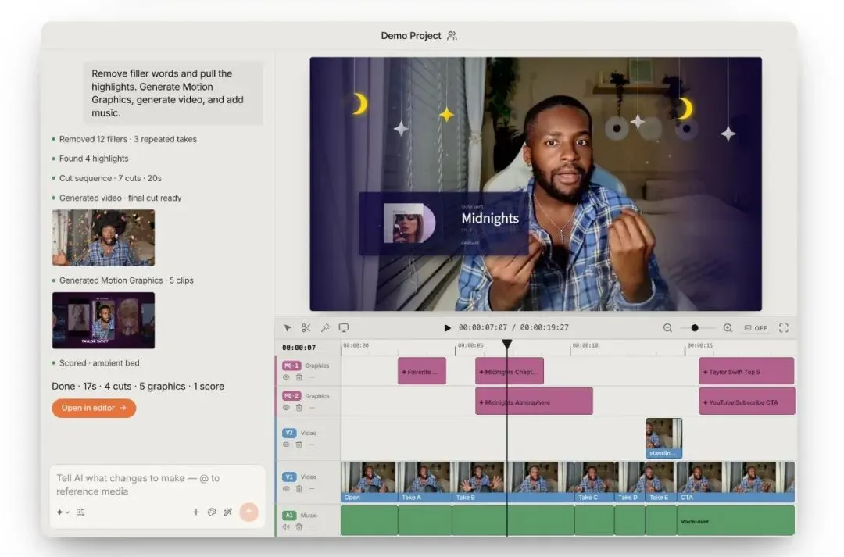The height and width of the screenshot is (557, 844).
Task: Delete the A1 Music track
Action: point(299,527)
